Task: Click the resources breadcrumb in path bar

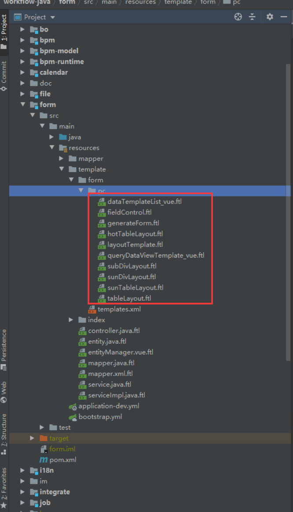Action: pos(141,2)
